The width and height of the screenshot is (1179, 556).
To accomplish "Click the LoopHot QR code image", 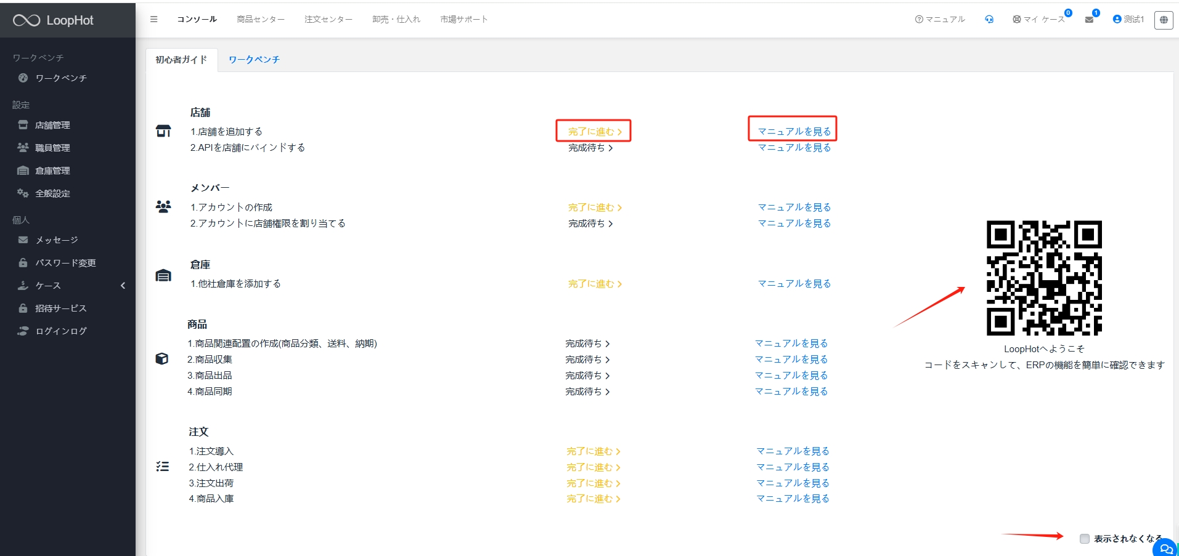I will (1044, 278).
